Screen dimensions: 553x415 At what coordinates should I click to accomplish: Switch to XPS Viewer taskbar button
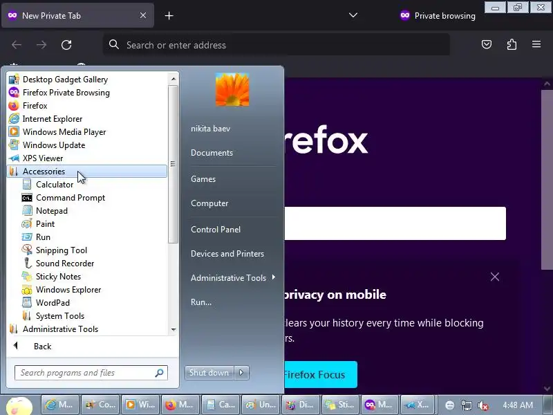click(418, 405)
